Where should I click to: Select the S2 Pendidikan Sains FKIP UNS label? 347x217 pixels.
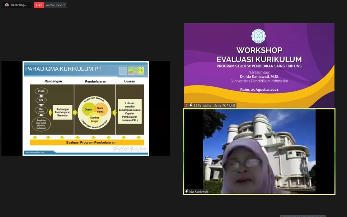[x=214, y=105]
